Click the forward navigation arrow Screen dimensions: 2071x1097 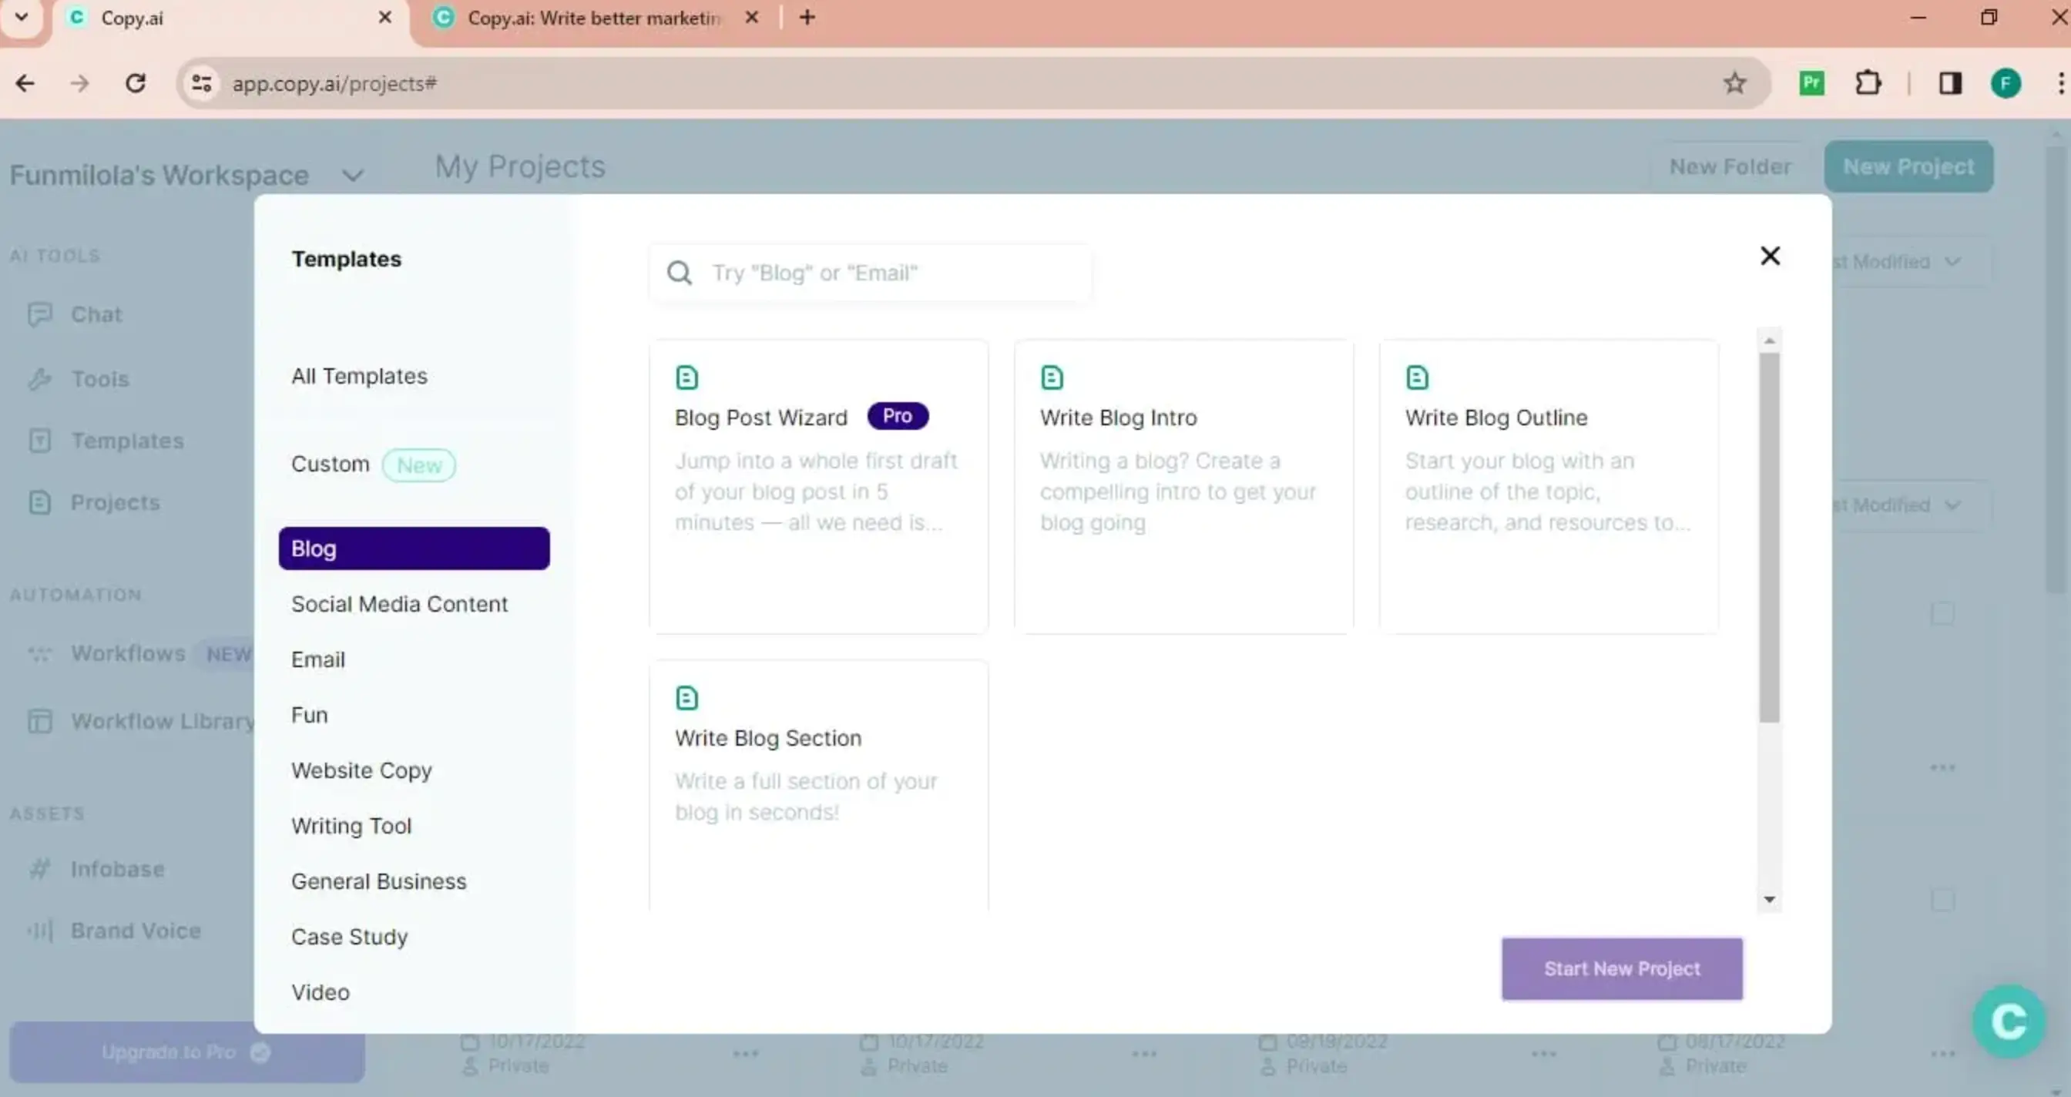click(x=79, y=82)
